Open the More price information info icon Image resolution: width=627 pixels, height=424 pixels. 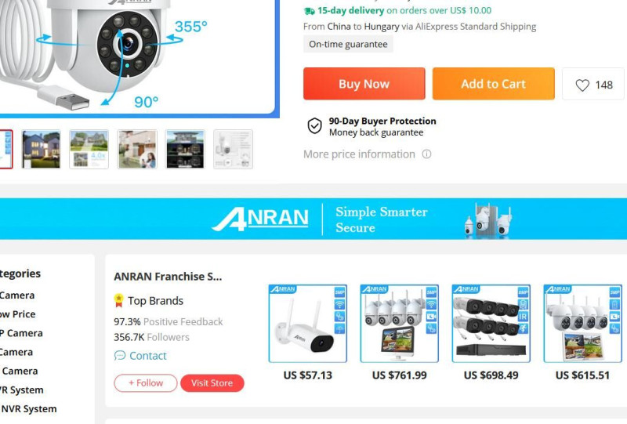(426, 154)
